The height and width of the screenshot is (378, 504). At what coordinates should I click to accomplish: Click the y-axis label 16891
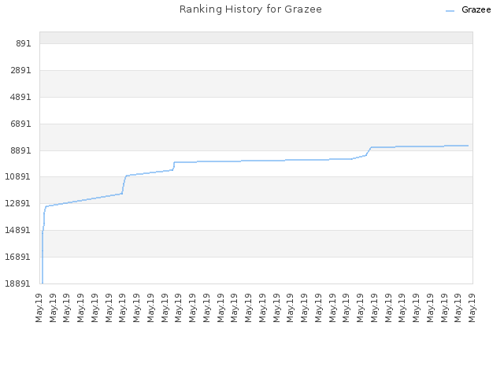point(18,257)
